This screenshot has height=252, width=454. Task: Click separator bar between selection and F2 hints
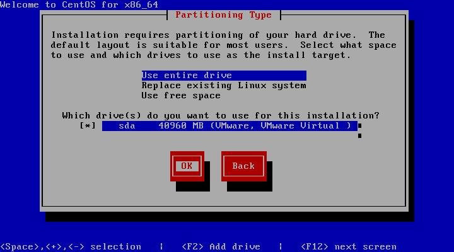pyautogui.click(x=161, y=246)
